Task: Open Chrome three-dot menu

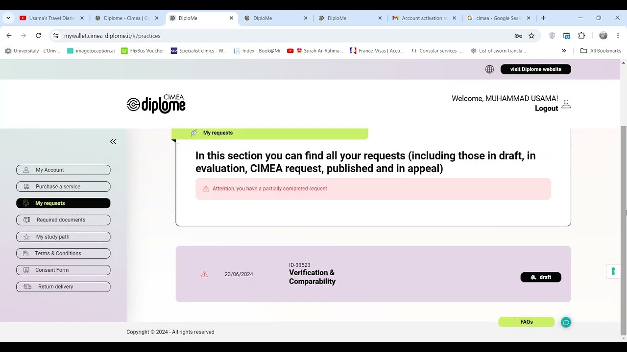Action: (618, 36)
